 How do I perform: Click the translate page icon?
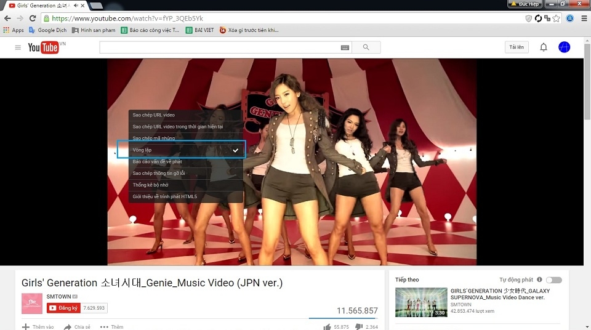pyautogui.click(x=547, y=18)
